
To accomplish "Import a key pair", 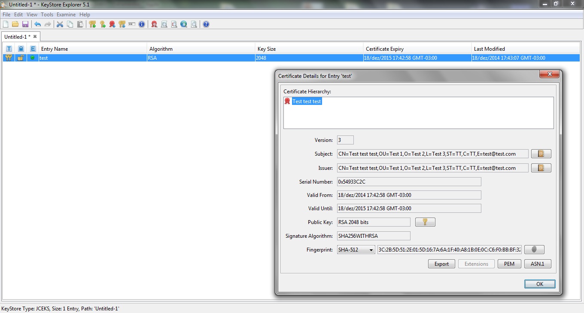I will click(x=122, y=24).
